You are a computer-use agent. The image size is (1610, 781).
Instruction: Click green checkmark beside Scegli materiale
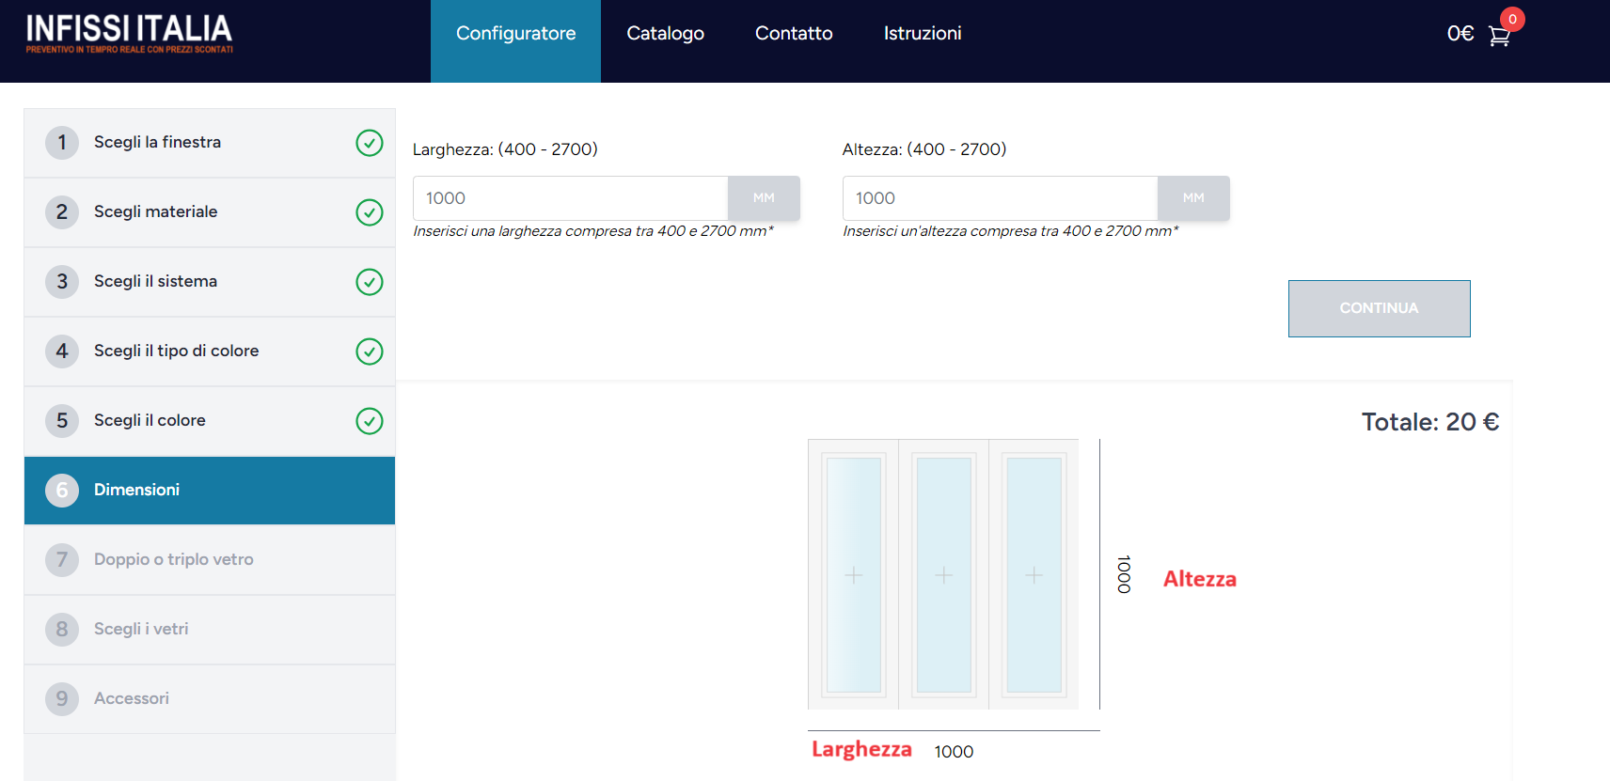369,212
